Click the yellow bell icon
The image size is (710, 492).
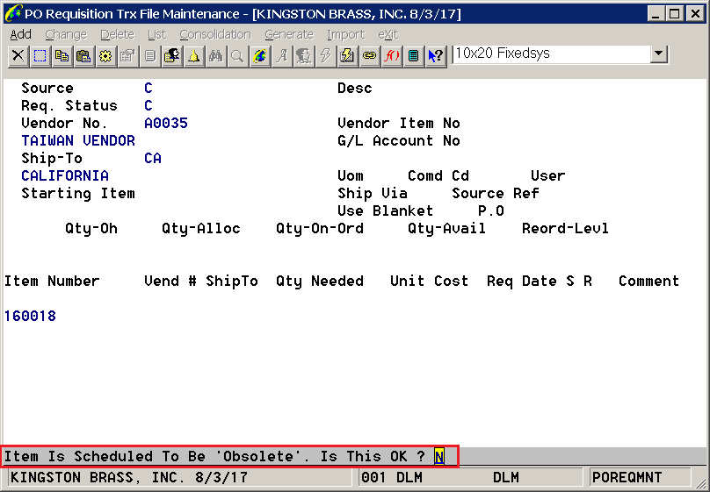point(194,56)
